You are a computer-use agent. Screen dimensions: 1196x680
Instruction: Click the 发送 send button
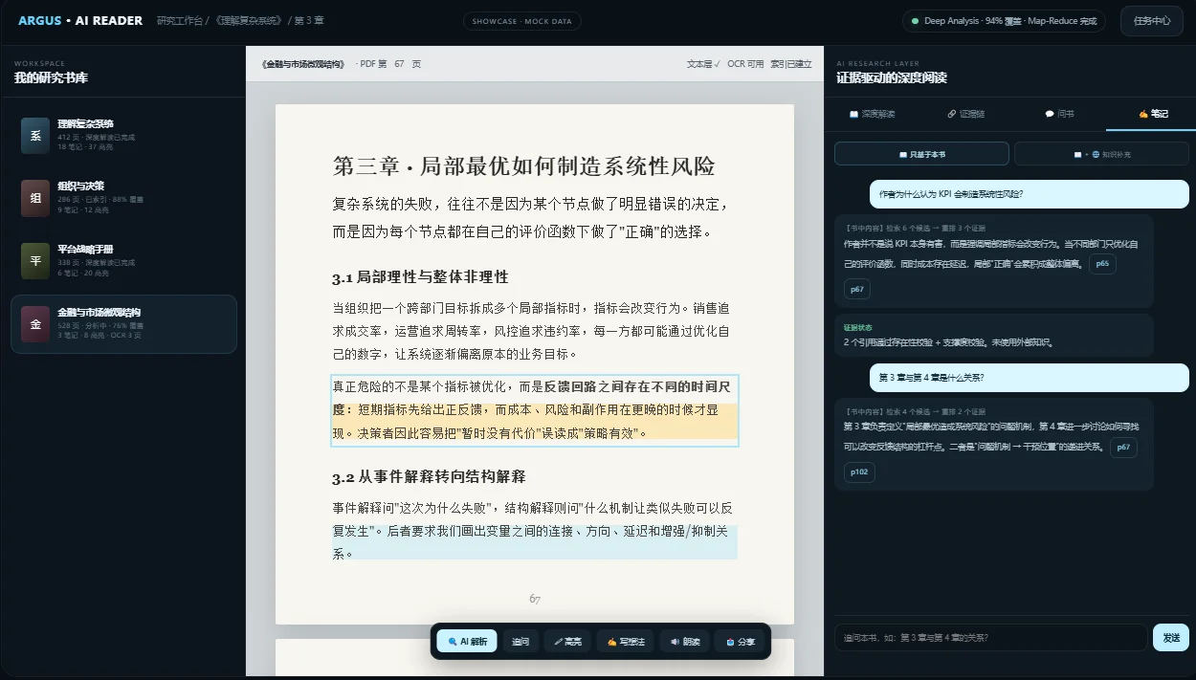tap(1171, 638)
